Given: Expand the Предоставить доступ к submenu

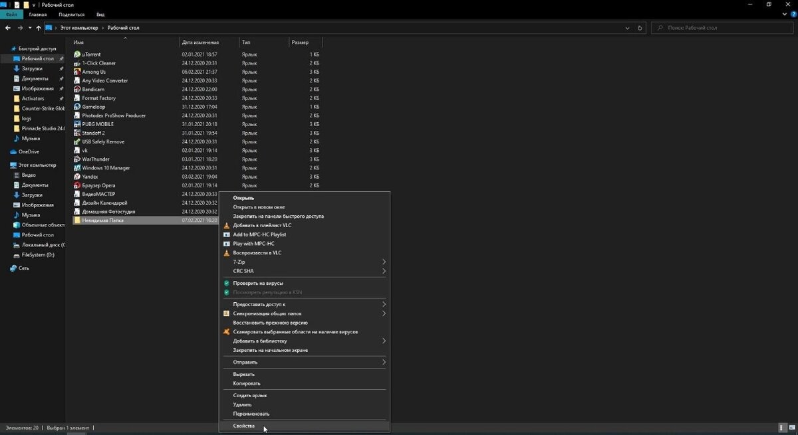Looking at the screenshot, I should (384, 304).
